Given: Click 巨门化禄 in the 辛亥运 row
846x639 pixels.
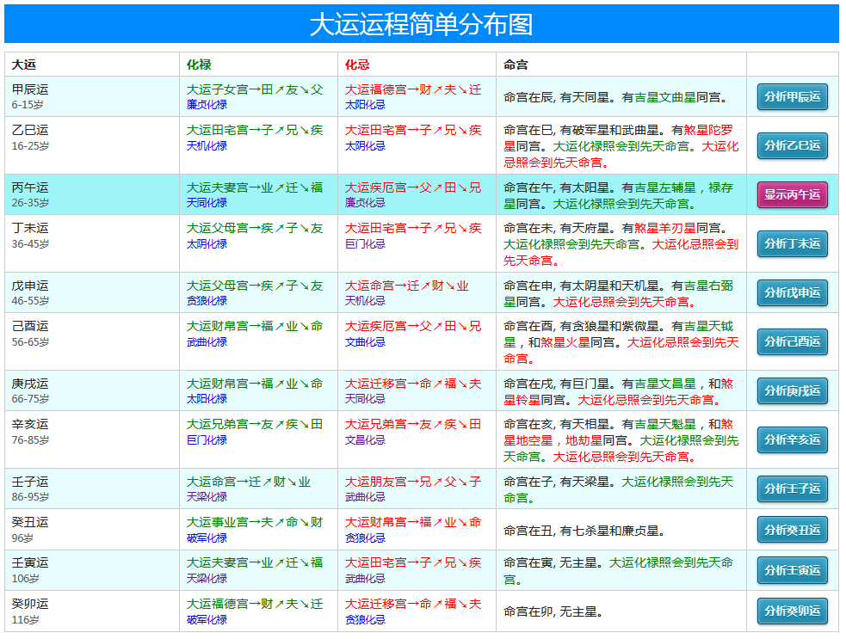Looking at the screenshot, I should (207, 440).
